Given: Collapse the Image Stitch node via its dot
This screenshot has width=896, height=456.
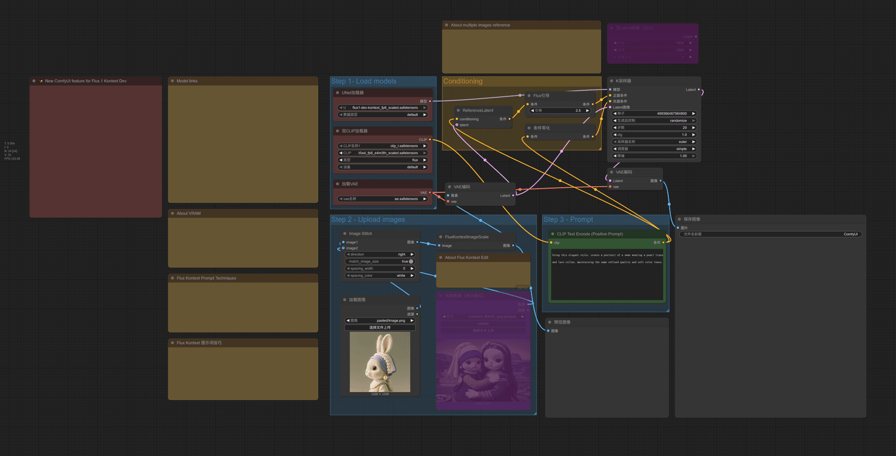Looking at the screenshot, I should coord(345,234).
